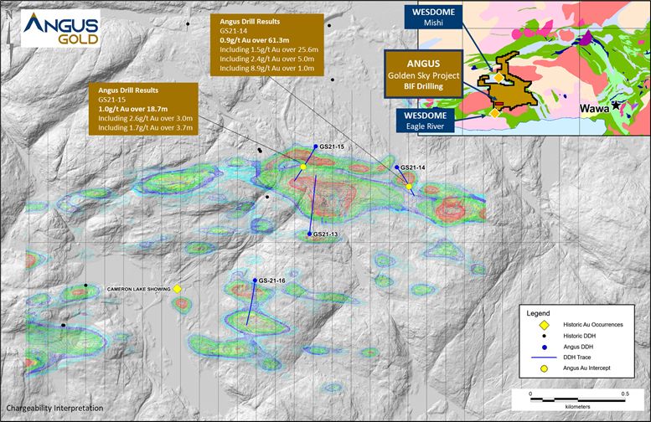Image resolution: width=651 pixels, height=422 pixels.
Task: Click the WESDOME Mishi label box
Action: [x=433, y=18]
